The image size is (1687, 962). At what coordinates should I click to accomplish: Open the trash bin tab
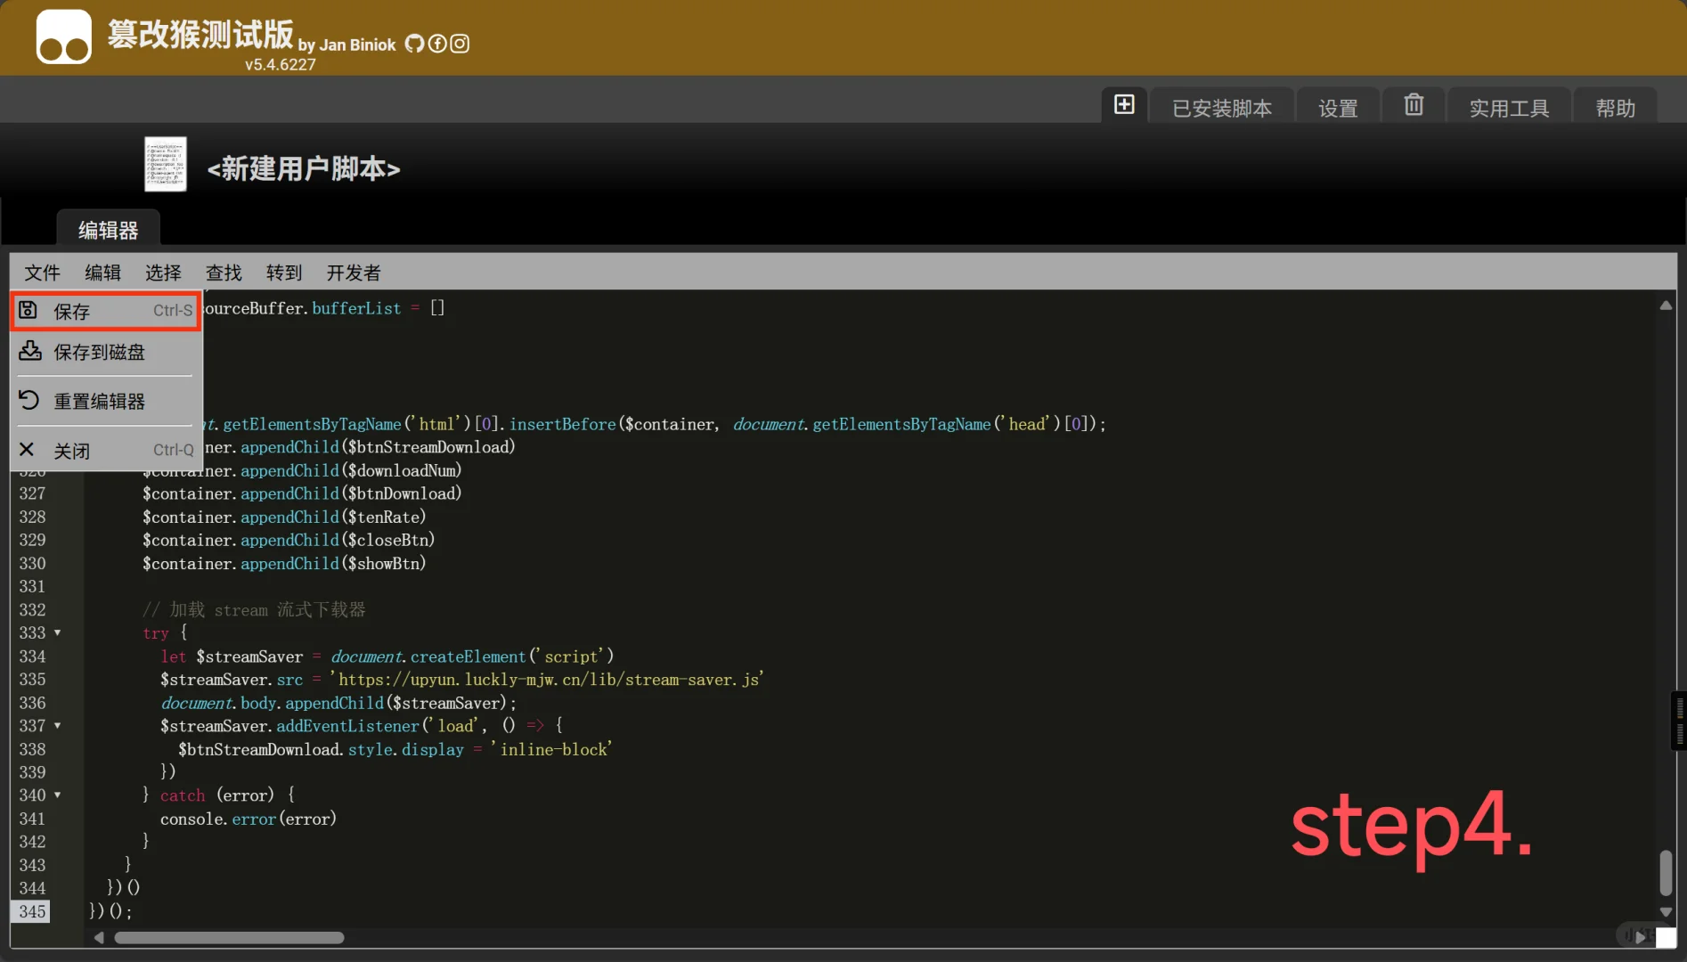(1414, 105)
